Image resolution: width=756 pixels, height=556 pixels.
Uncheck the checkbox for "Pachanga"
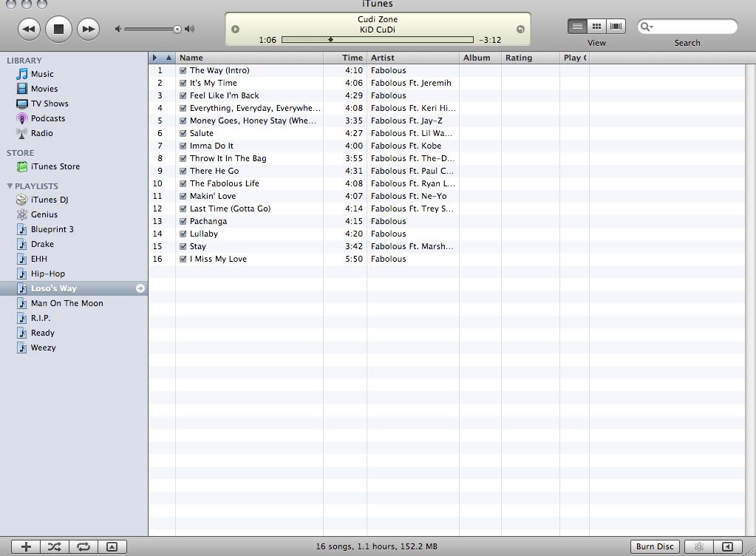[183, 221]
